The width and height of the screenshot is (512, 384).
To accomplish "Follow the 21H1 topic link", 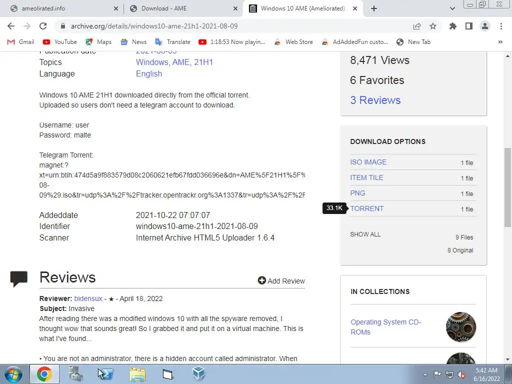I will [203, 62].
